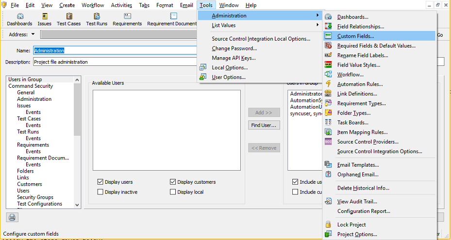Select Custom Fields menu item
Image resolution: width=451 pixels, height=240 pixels.
[355, 36]
